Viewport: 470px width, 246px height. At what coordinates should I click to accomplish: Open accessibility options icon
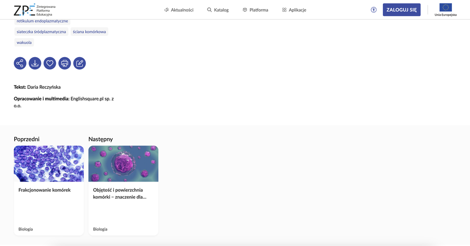coord(374,10)
